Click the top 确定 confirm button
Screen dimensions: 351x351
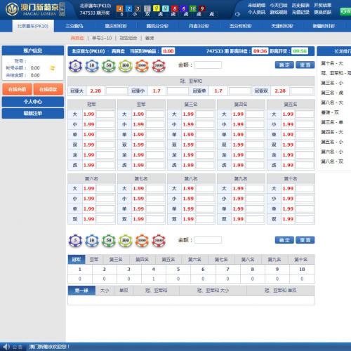click(x=284, y=65)
